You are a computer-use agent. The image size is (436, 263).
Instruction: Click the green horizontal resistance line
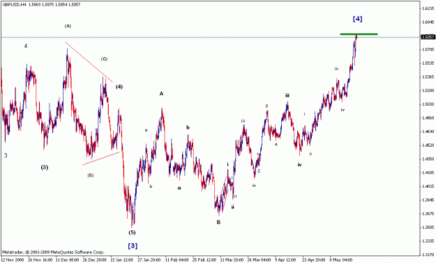[359, 34]
